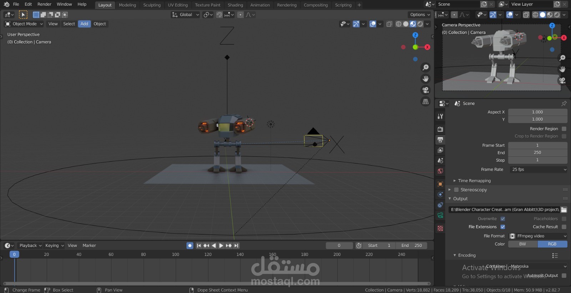Select material preview shading in main viewport
Viewport: 571px width, 293px height.
coord(413,24)
